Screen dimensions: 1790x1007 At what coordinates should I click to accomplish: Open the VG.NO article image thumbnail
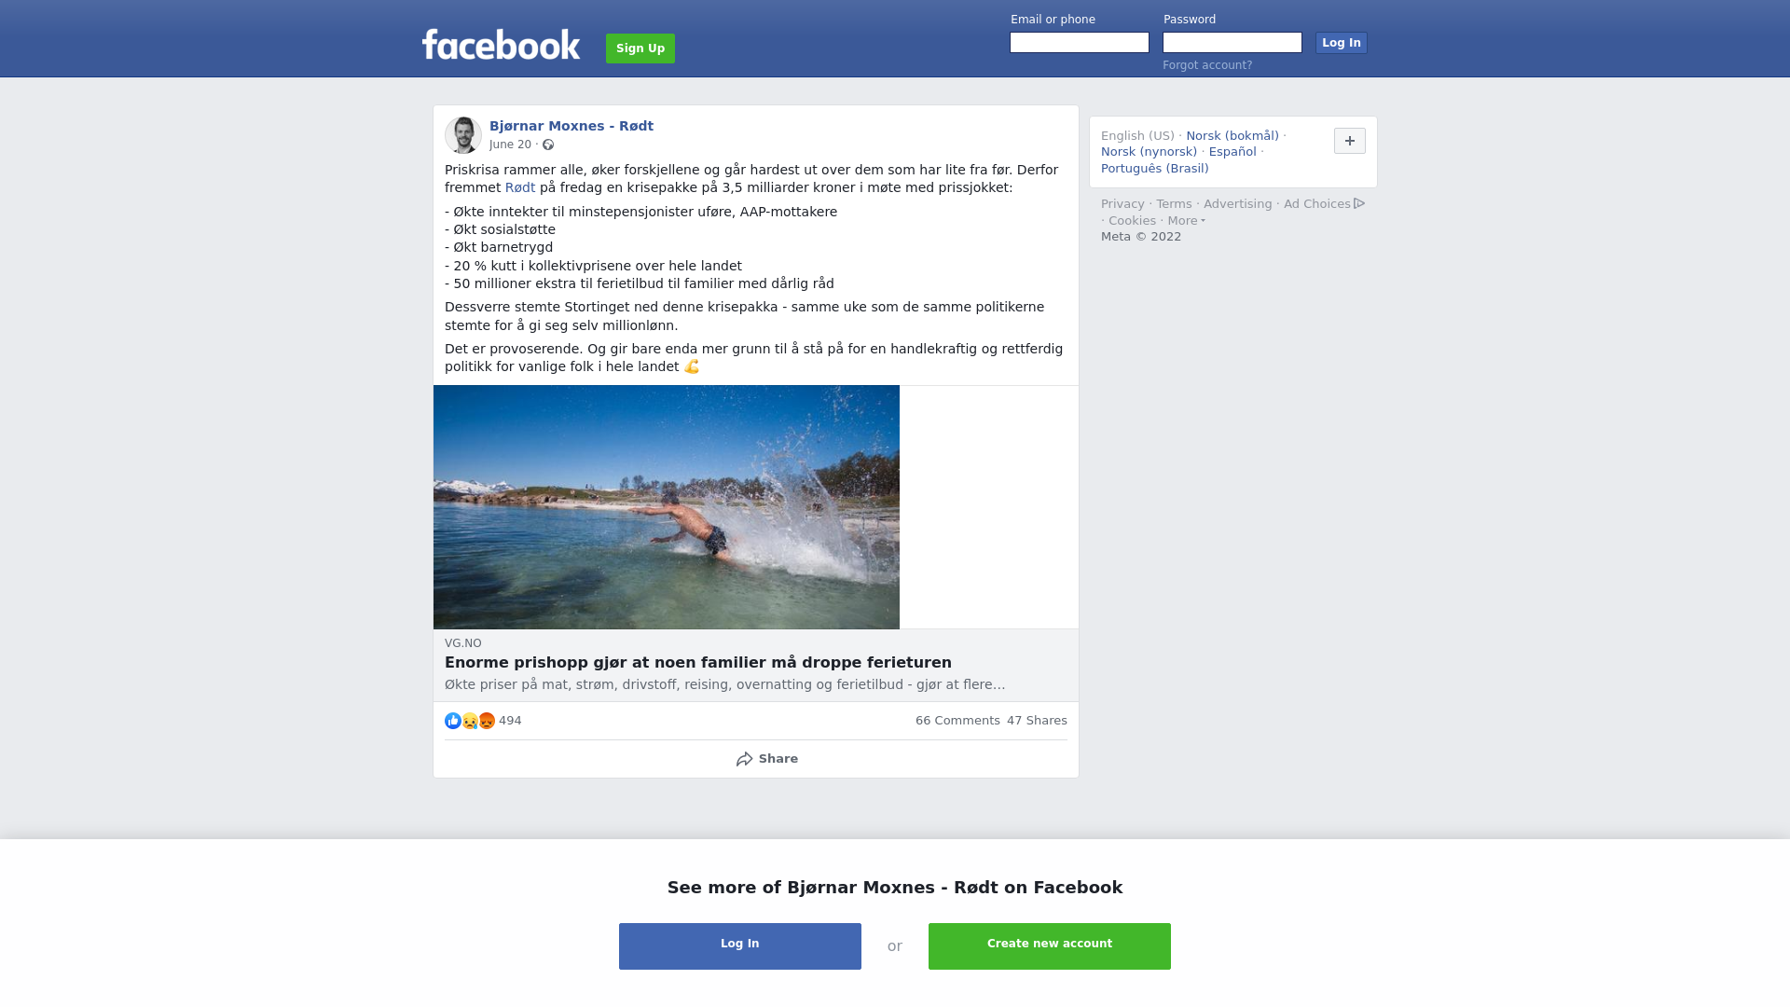(667, 507)
